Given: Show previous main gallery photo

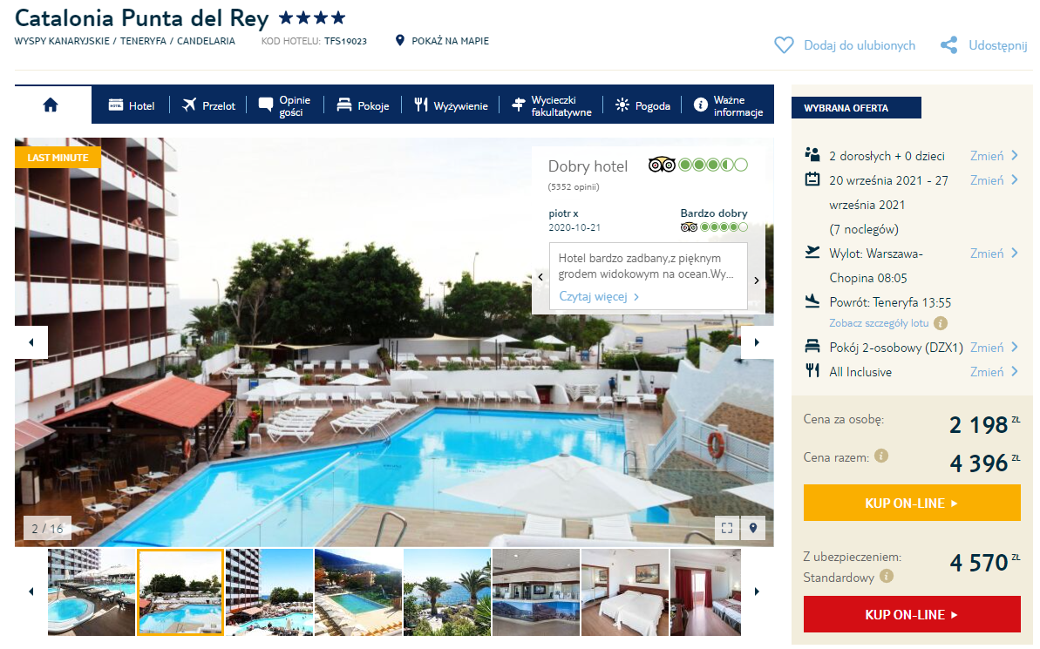Looking at the screenshot, I should (x=31, y=342).
